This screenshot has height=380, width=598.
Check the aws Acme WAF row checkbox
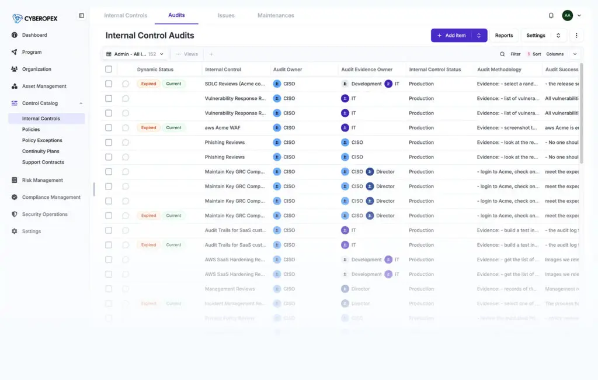(x=109, y=127)
